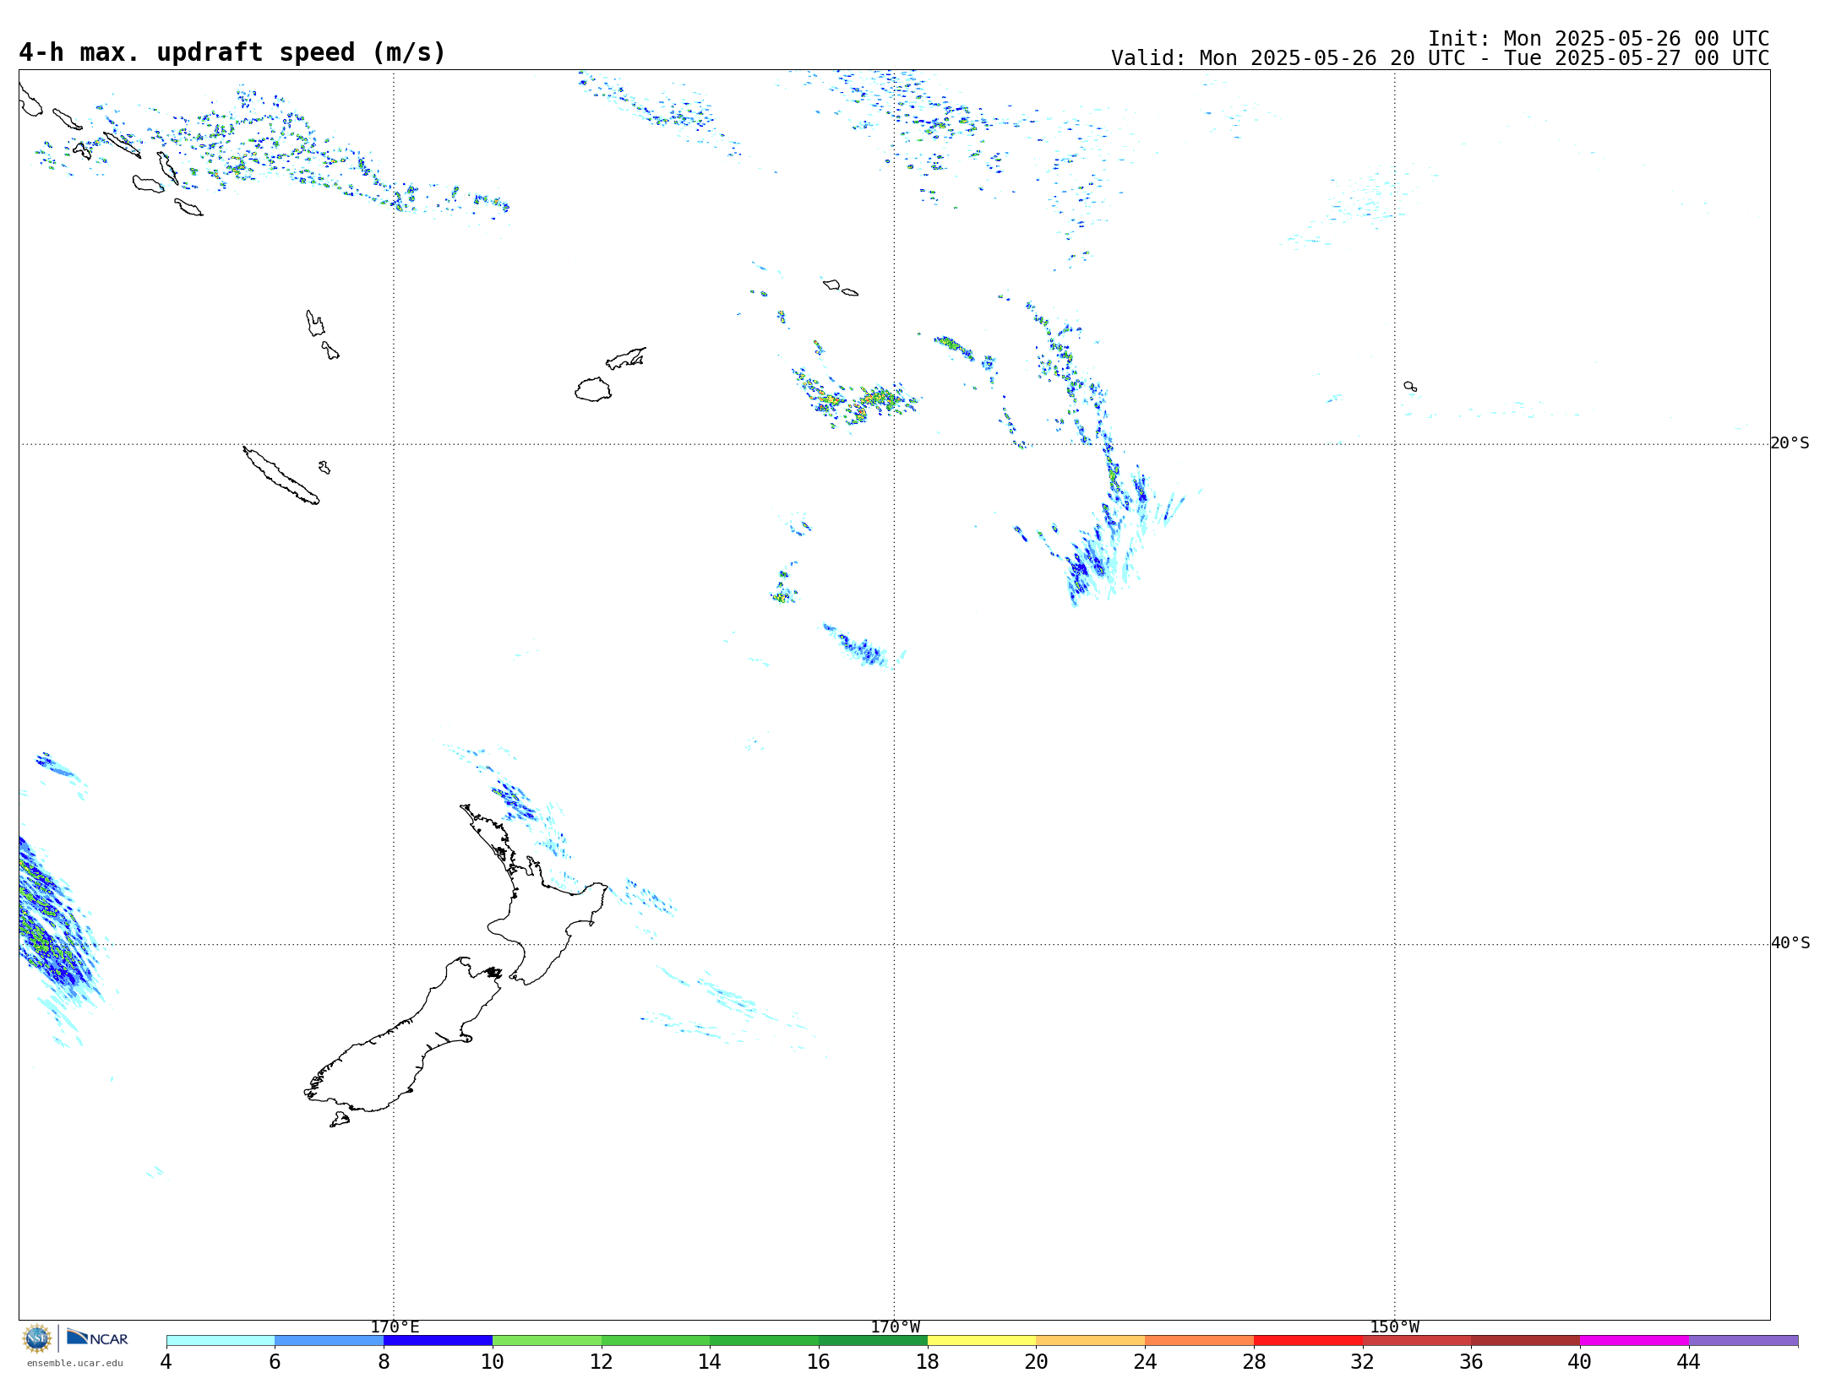This screenshot has width=1825, height=1373.
Task: Click the dark green 16–18 colorbar segment
Action: (x=873, y=1340)
